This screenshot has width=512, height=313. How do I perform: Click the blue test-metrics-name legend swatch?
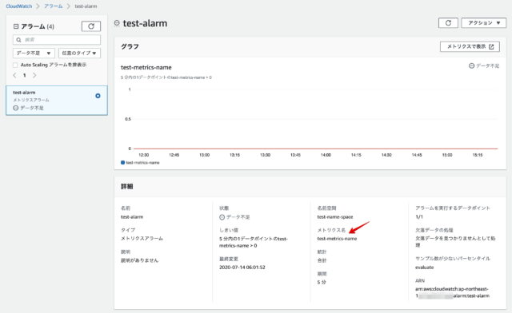(122, 162)
